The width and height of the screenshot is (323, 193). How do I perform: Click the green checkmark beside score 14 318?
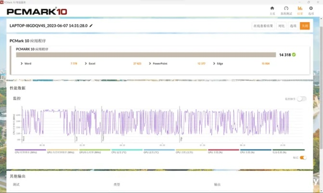(x=294, y=55)
